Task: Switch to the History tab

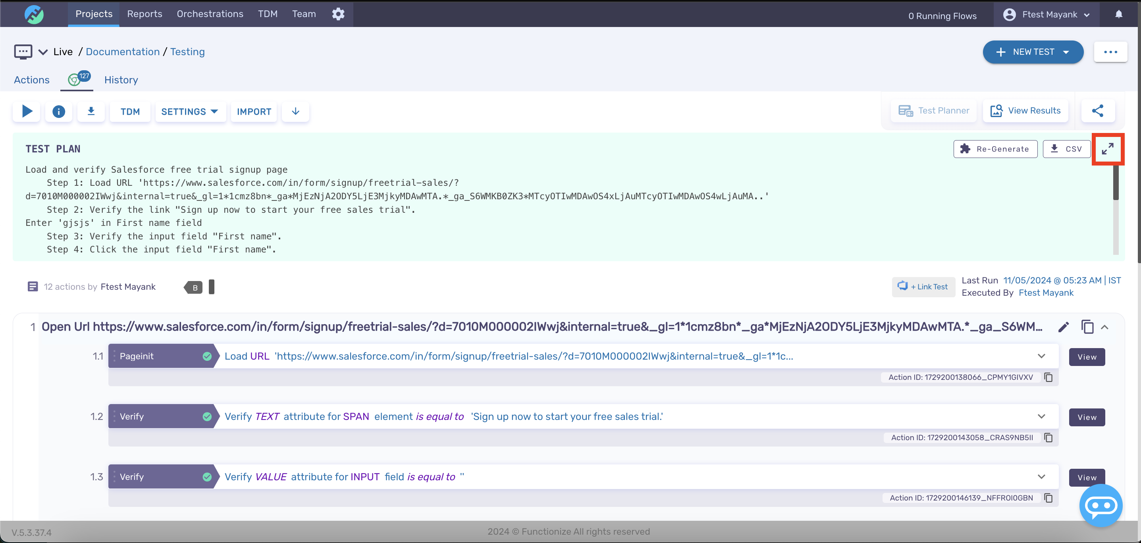Action: [x=121, y=80]
